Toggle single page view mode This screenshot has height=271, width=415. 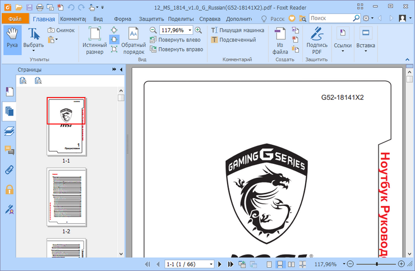tap(269, 264)
